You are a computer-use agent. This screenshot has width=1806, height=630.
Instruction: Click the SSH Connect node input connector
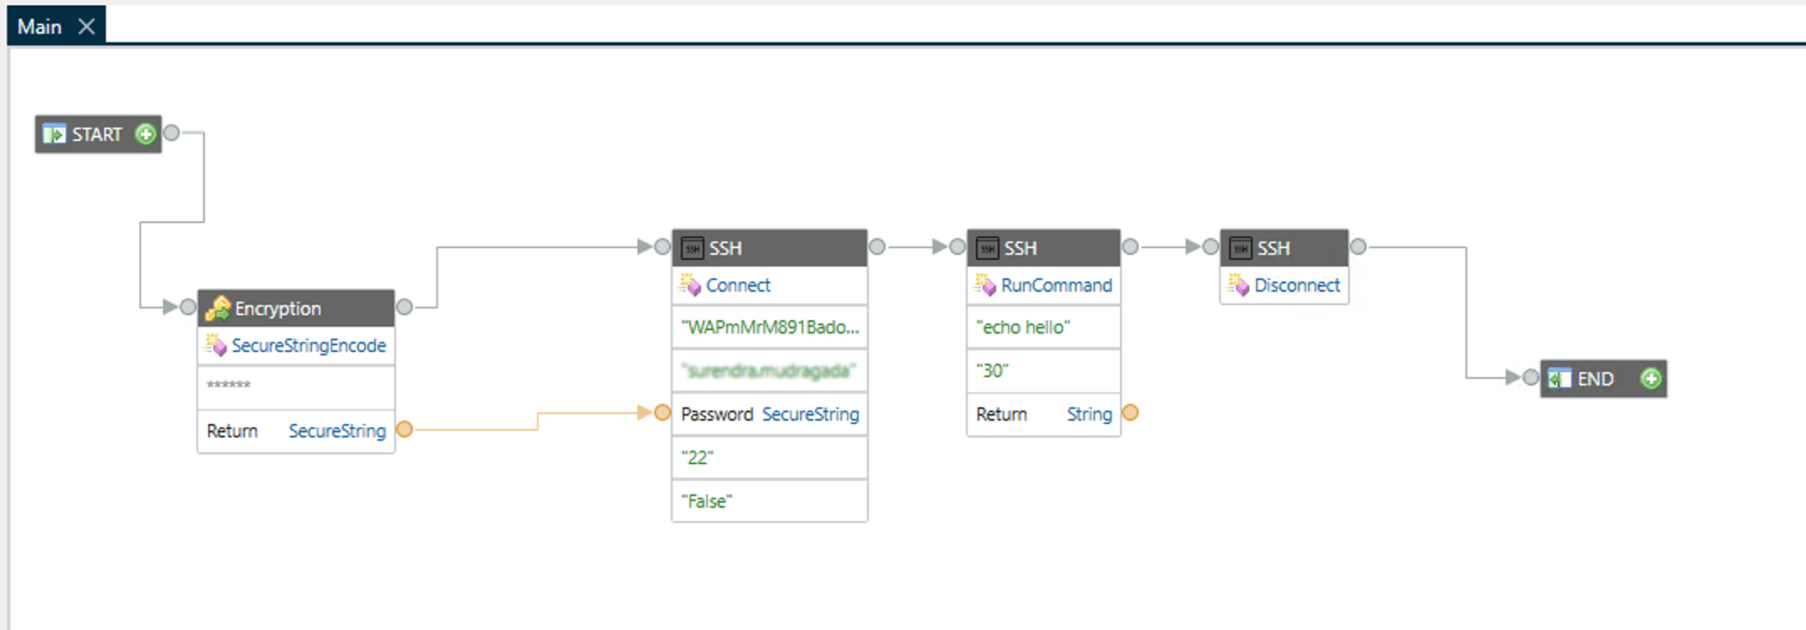(x=662, y=246)
